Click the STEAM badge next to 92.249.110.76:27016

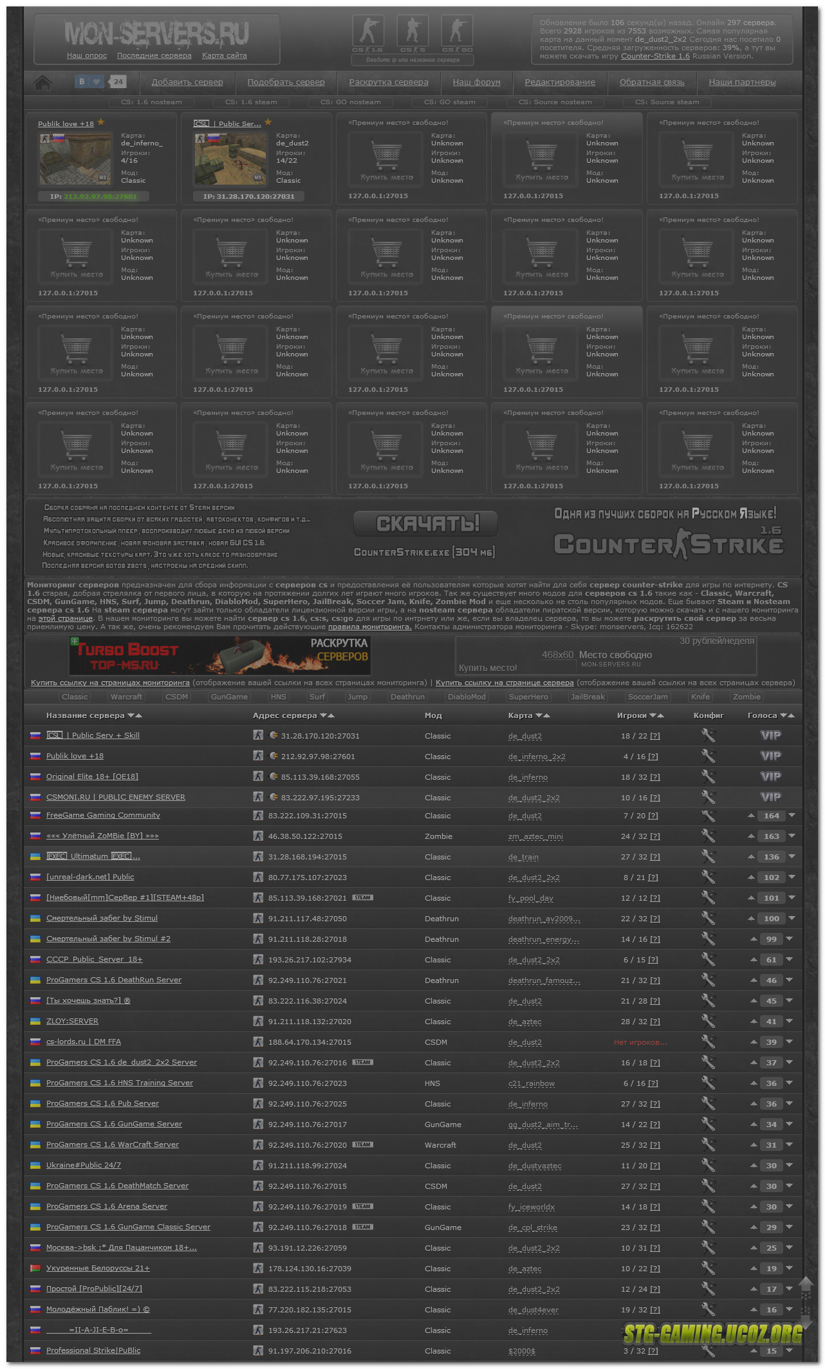tap(363, 1062)
